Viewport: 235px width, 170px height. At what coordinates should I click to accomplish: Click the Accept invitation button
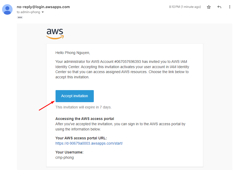[74, 96]
